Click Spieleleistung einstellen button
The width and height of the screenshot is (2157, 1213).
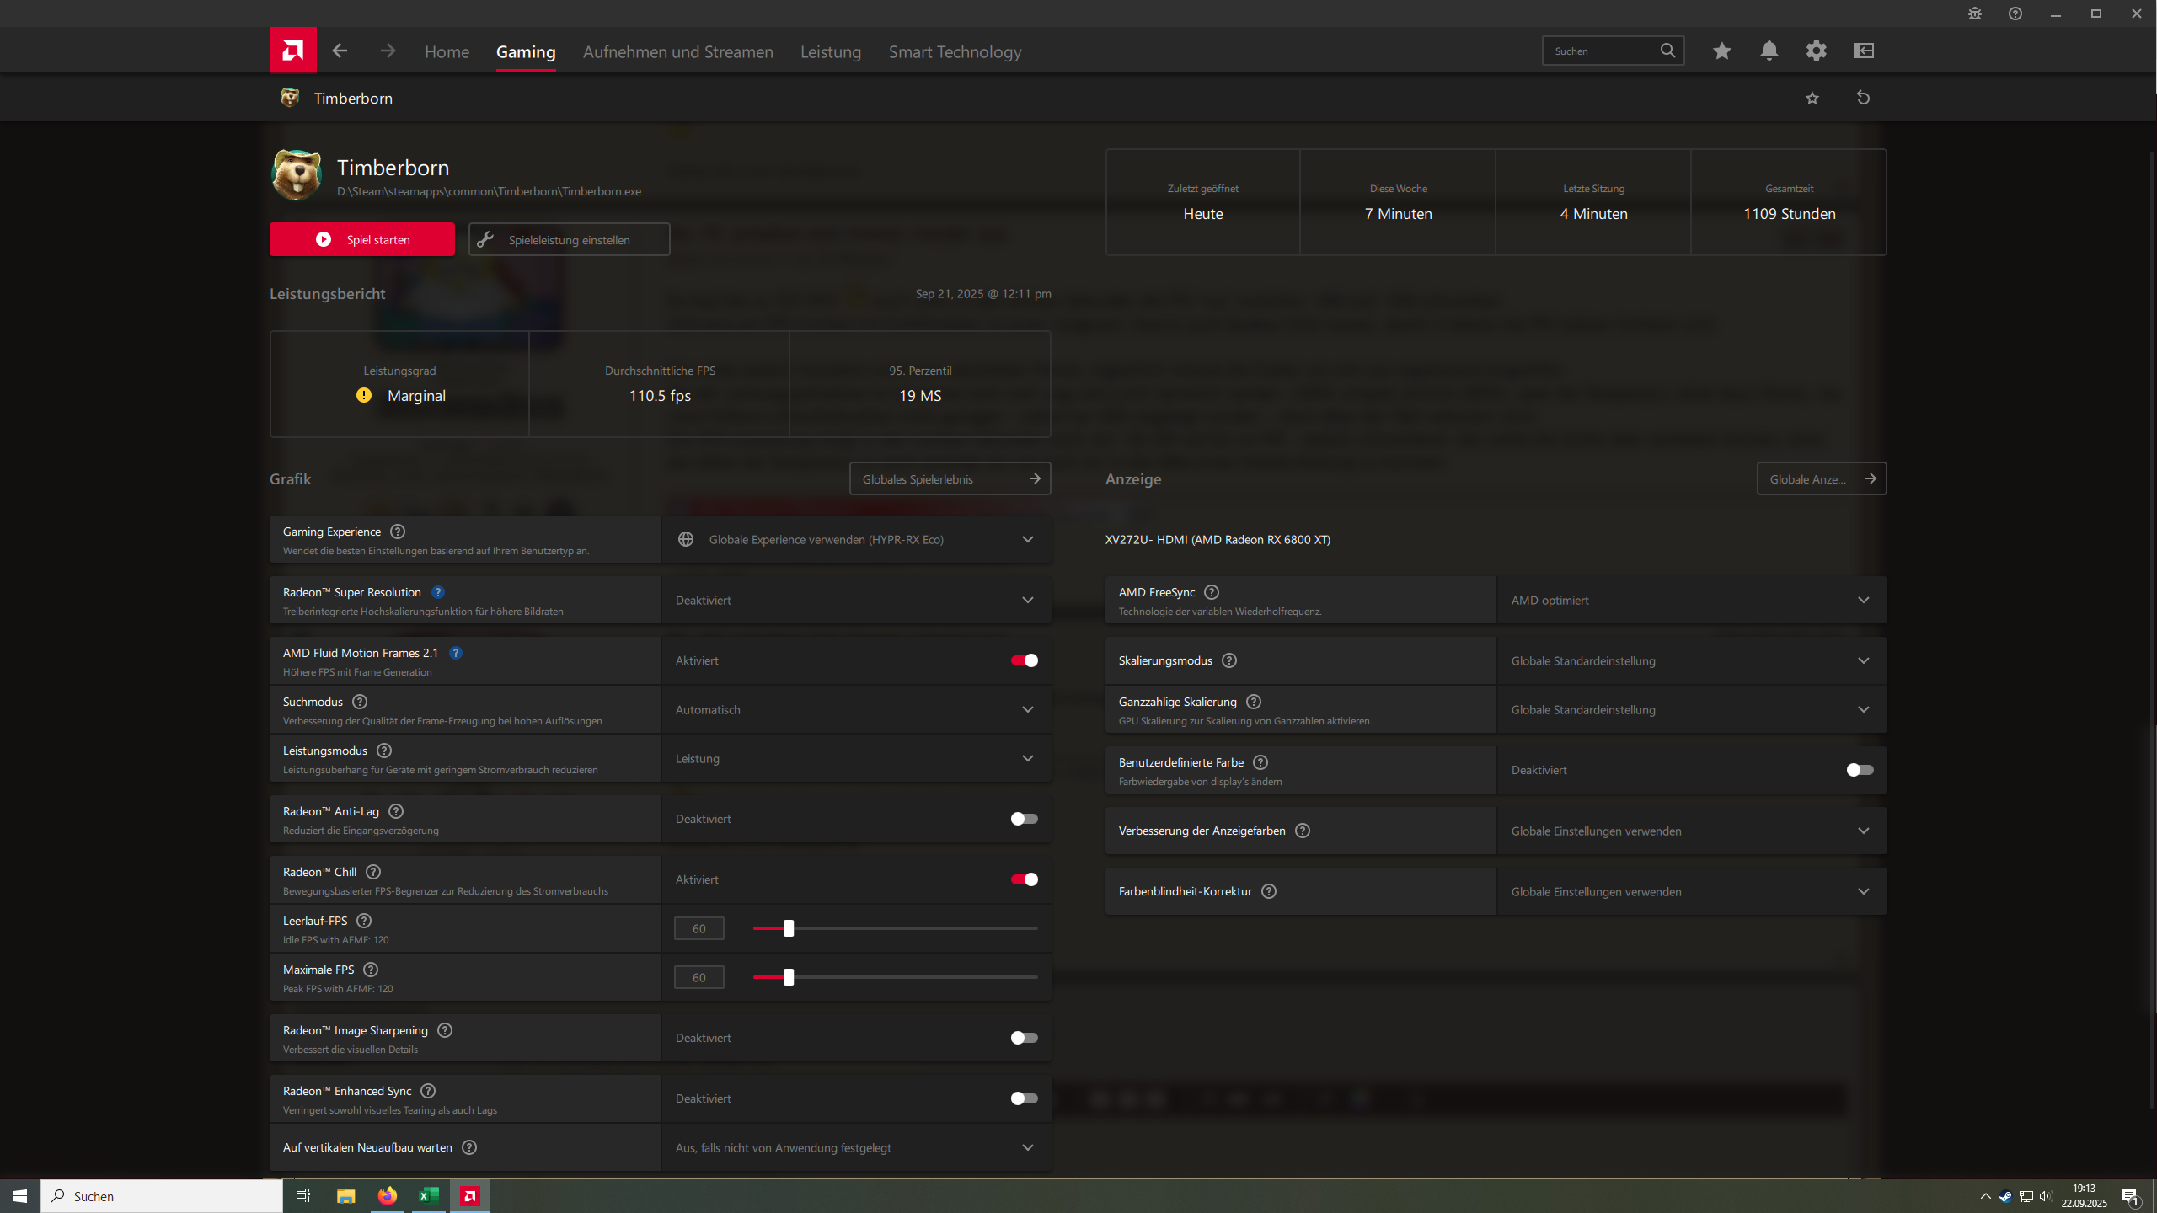569,239
